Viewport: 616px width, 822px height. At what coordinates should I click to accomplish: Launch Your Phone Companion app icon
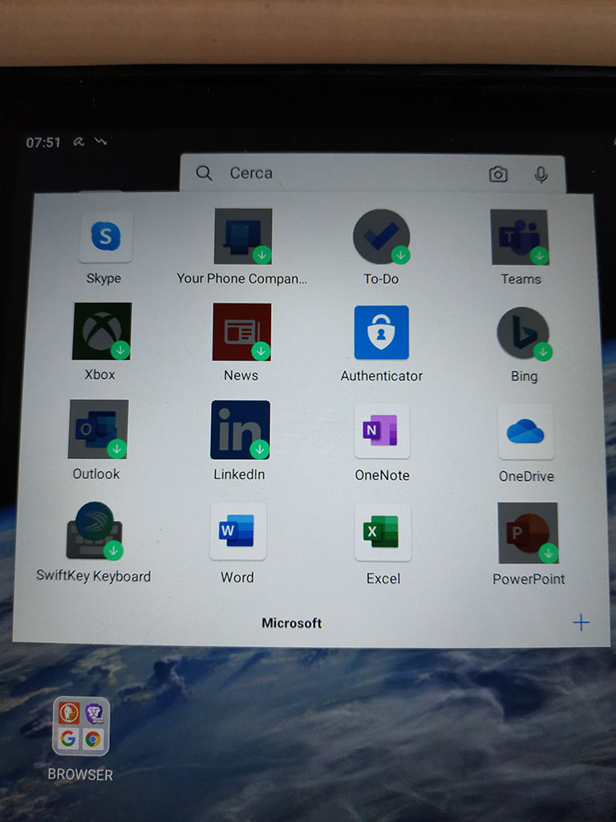(x=243, y=237)
